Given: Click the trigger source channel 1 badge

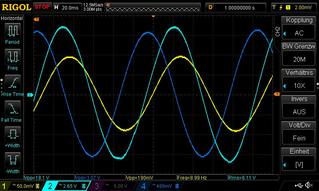Looking at the screenshot, I should click(x=288, y=8).
